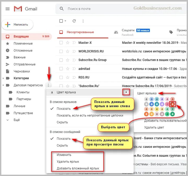Choose Добавить вложенный ярлык

78,168
